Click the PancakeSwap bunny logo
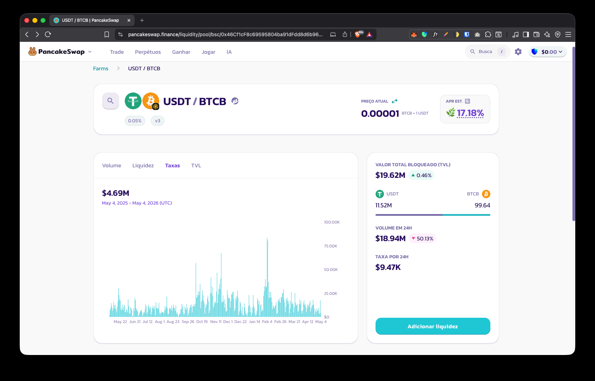The height and width of the screenshot is (381, 595). coord(32,52)
